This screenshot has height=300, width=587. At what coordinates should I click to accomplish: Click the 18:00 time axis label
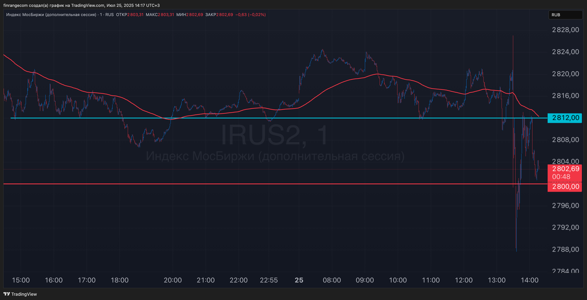(x=120, y=280)
